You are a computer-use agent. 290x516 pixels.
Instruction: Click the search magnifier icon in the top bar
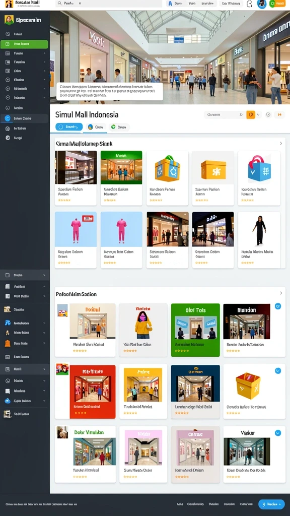59,4
